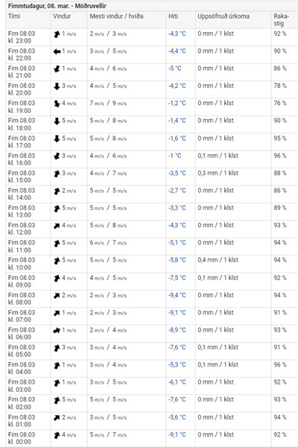Click the Rakastig column header
This screenshot has width=298, height=447.
pyautogui.click(x=281, y=19)
